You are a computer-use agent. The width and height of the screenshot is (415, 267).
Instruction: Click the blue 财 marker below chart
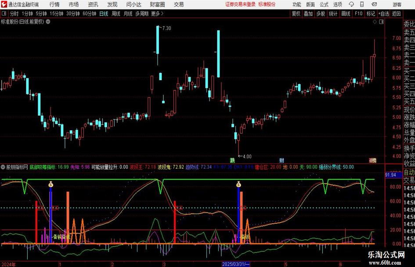(281, 160)
